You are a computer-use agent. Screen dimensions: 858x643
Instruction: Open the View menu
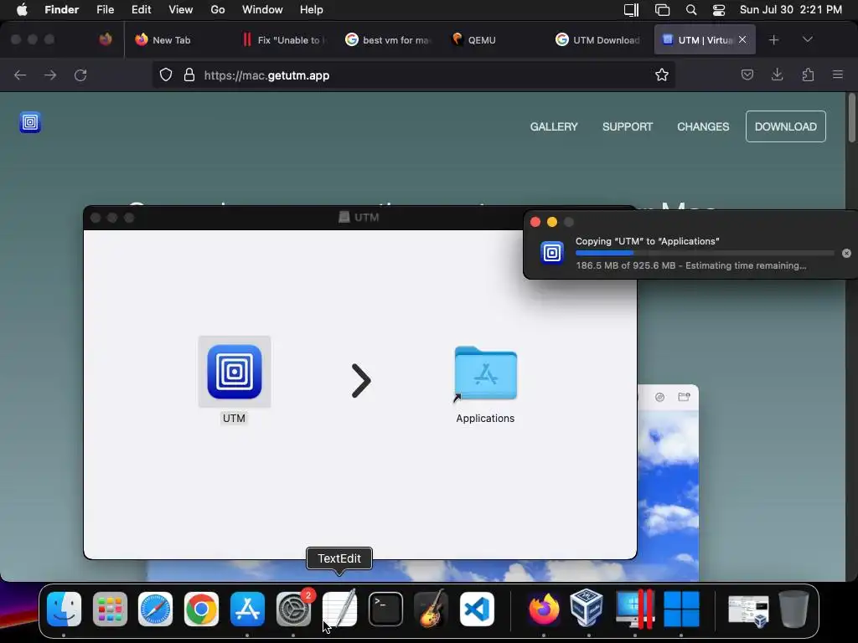pyautogui.click(x=181, y=10)
